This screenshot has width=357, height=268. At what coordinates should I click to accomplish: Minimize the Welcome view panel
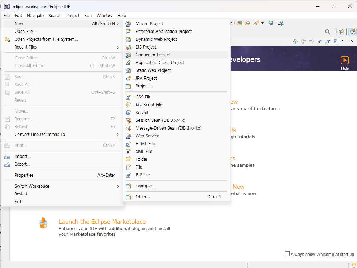click(x=344, y=41)
